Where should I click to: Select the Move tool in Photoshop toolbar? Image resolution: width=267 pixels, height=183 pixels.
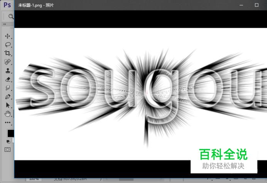click(7, 36)
